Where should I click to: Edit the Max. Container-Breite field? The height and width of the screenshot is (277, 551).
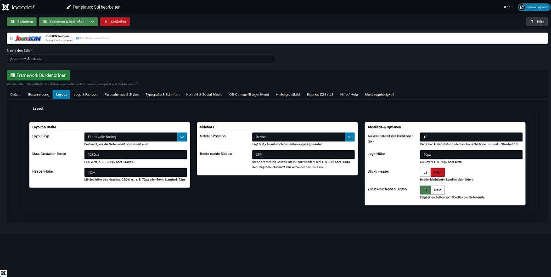(136, 155)
